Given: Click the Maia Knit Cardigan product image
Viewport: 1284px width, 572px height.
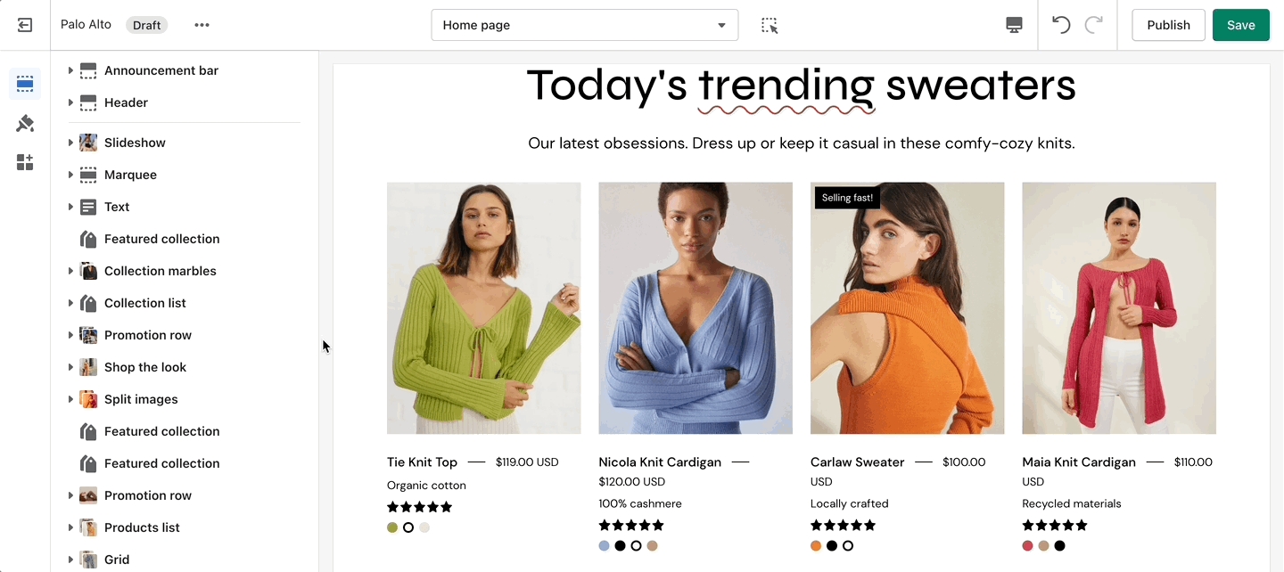Looking at the screenshot, I should pos(1118,308).
